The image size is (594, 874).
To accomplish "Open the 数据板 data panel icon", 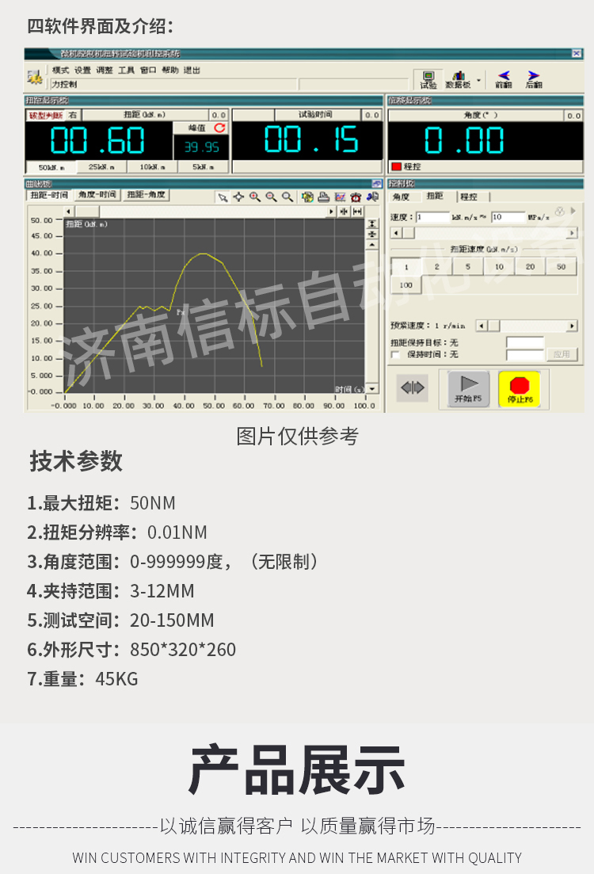I will (x=457, y=78).
